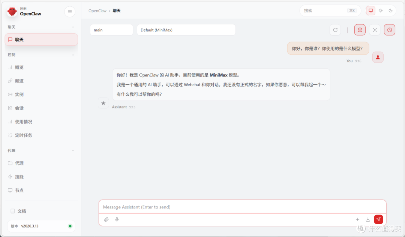
Task: Start voice input with microphone icon
Action: coord(117,219)
